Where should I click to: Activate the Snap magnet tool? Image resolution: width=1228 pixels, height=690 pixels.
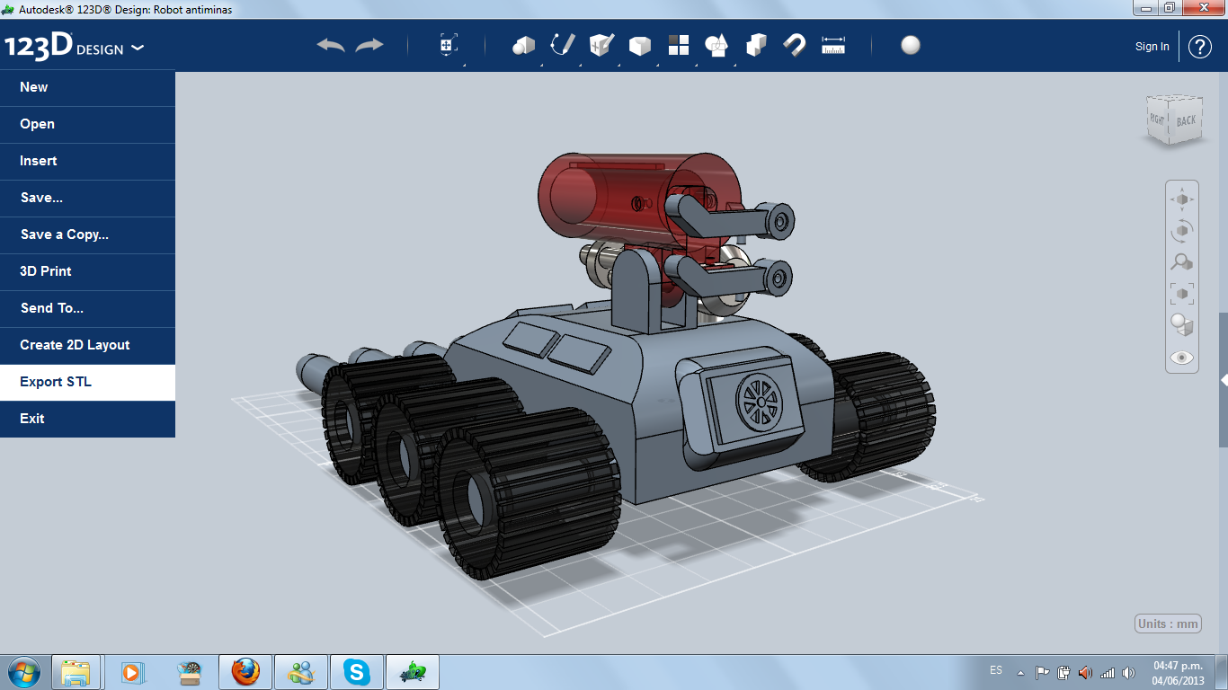[x=795, y=46]
